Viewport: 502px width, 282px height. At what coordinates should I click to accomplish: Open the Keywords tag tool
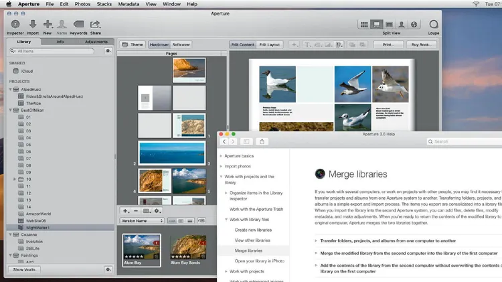(x=78, y=24)
